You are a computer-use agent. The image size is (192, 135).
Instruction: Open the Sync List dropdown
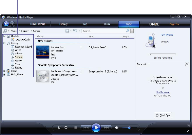pos(143,64)
